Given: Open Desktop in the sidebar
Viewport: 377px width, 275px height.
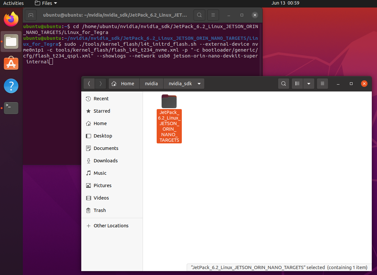Looking at the screenshot, I should coord(112,136).
